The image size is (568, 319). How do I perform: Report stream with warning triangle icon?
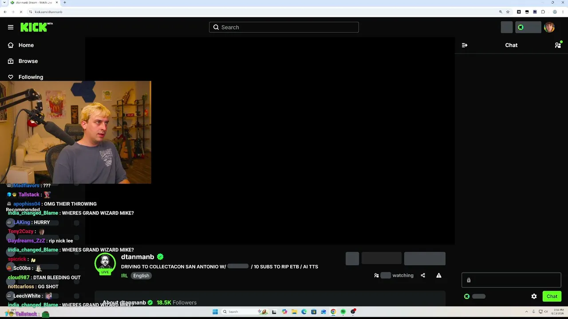point(439,276)
